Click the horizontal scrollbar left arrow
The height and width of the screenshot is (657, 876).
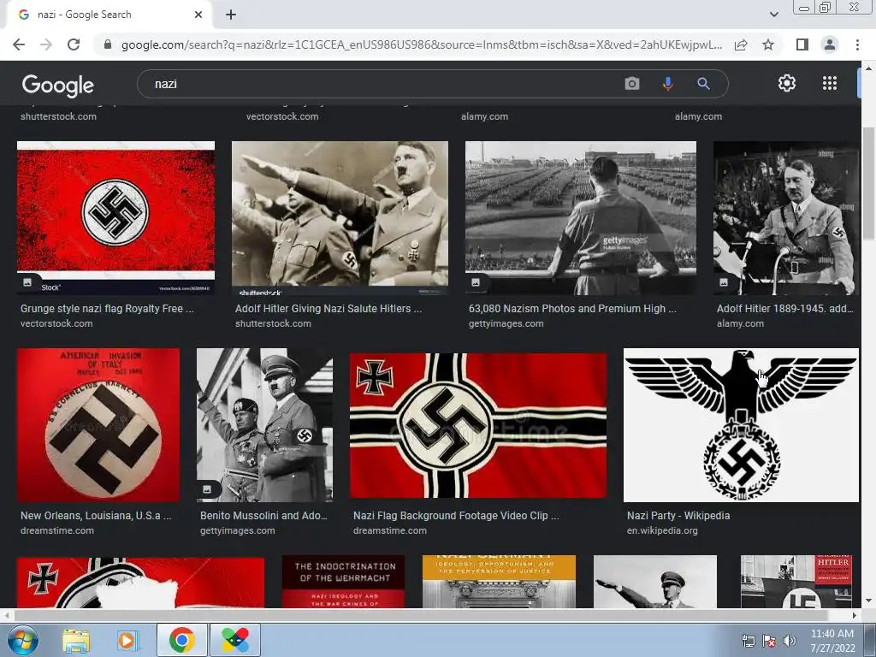tap(6, 615)
